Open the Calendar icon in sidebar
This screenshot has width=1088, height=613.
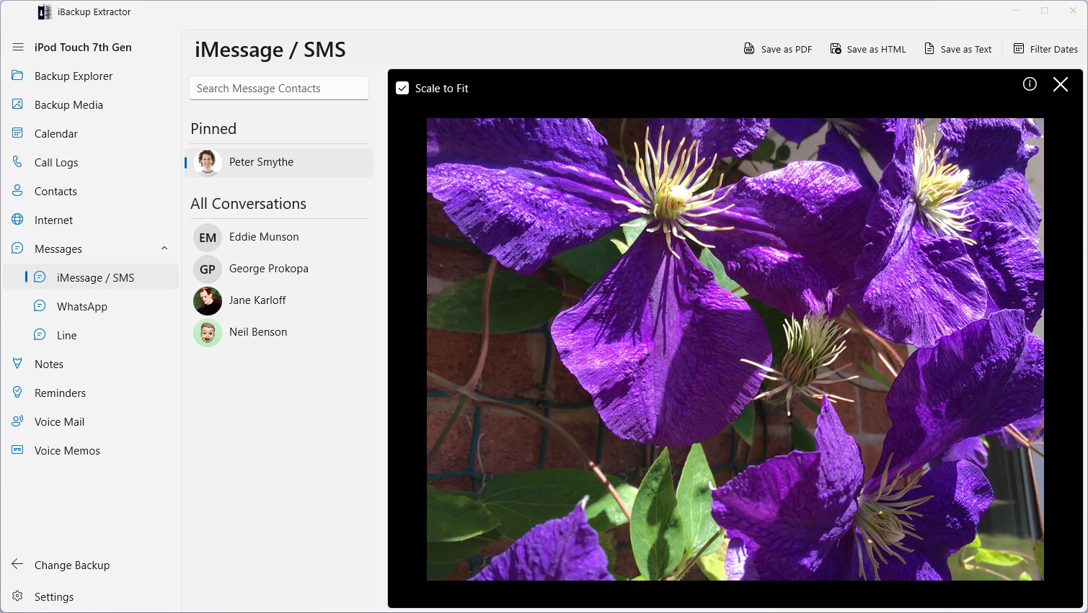[18, 133]
